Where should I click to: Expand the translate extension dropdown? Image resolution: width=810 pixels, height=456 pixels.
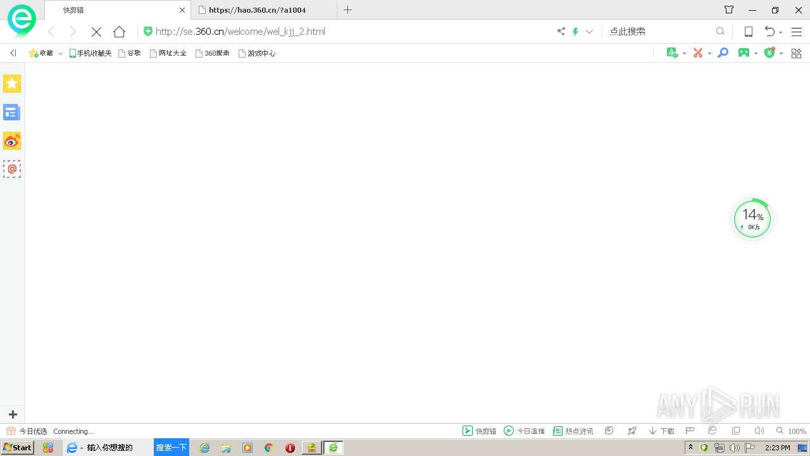click(684, 54)
